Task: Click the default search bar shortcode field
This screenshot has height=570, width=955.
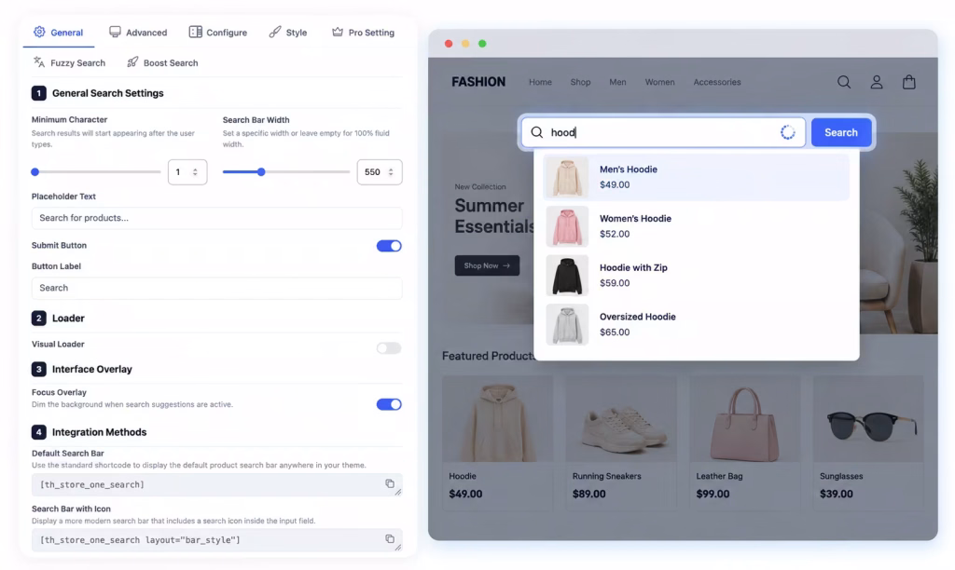Action: 216,485
